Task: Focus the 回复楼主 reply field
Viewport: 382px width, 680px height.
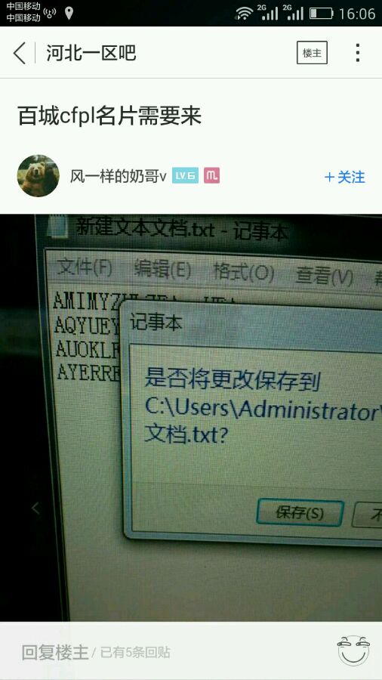Action: [x=54, y=652]
